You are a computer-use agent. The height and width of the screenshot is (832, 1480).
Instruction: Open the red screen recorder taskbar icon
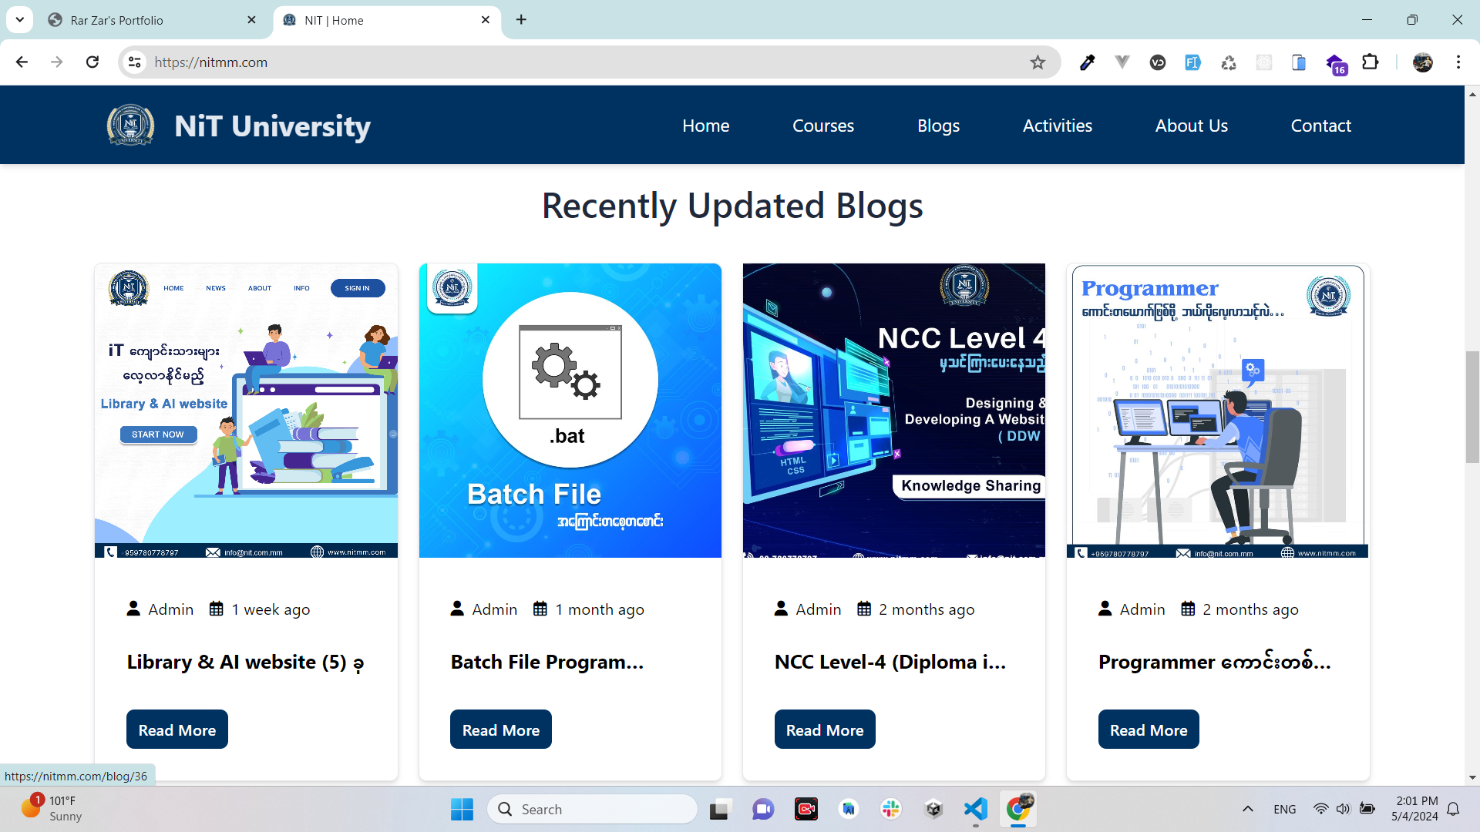[x=806, y=809]
